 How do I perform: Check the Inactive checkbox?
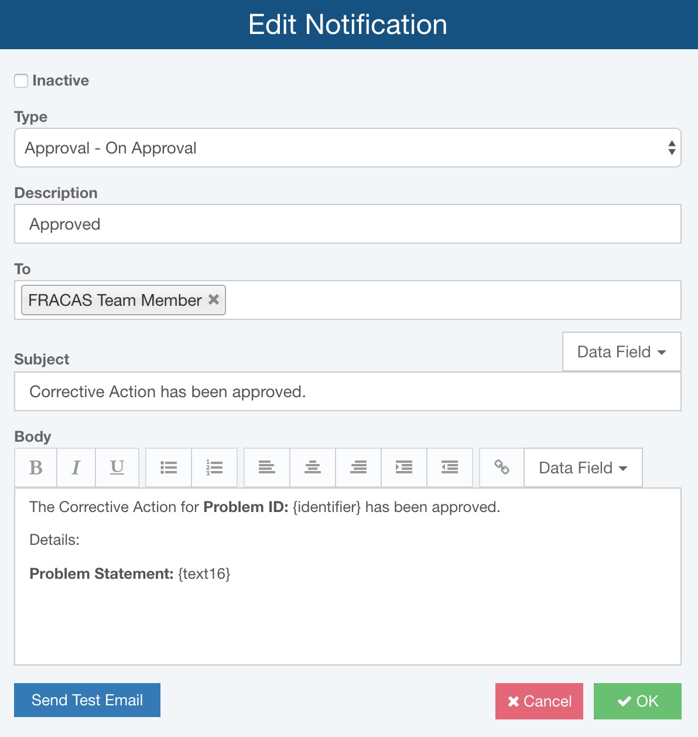pyautogui.click(x=21, y=81)
